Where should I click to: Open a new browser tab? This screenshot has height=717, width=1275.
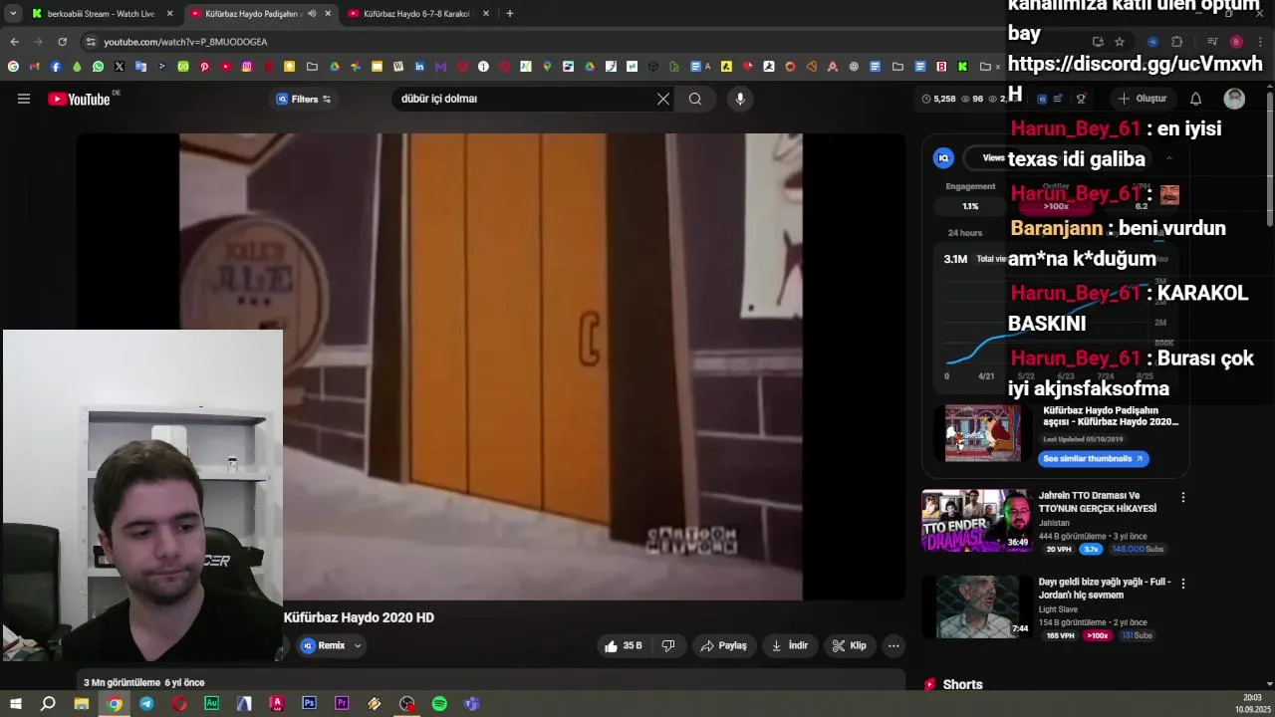510,14
